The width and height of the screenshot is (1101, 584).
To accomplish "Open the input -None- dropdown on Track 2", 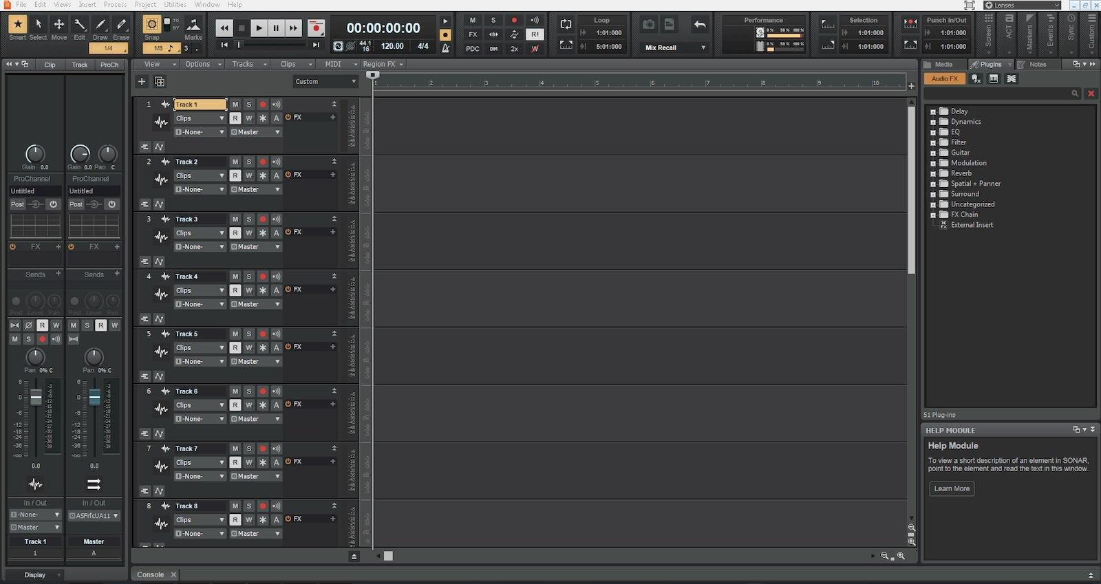I will point(200,189).
